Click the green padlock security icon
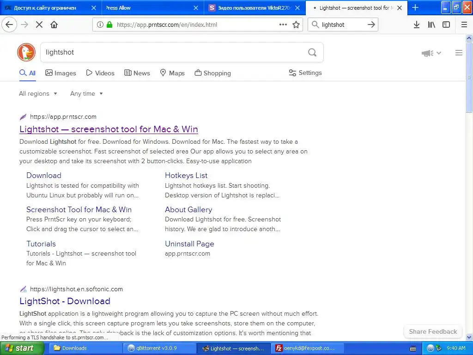 (x=109, y=24)
